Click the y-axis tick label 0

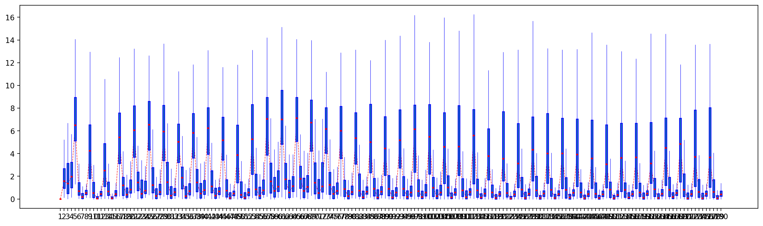coord(12,199)
